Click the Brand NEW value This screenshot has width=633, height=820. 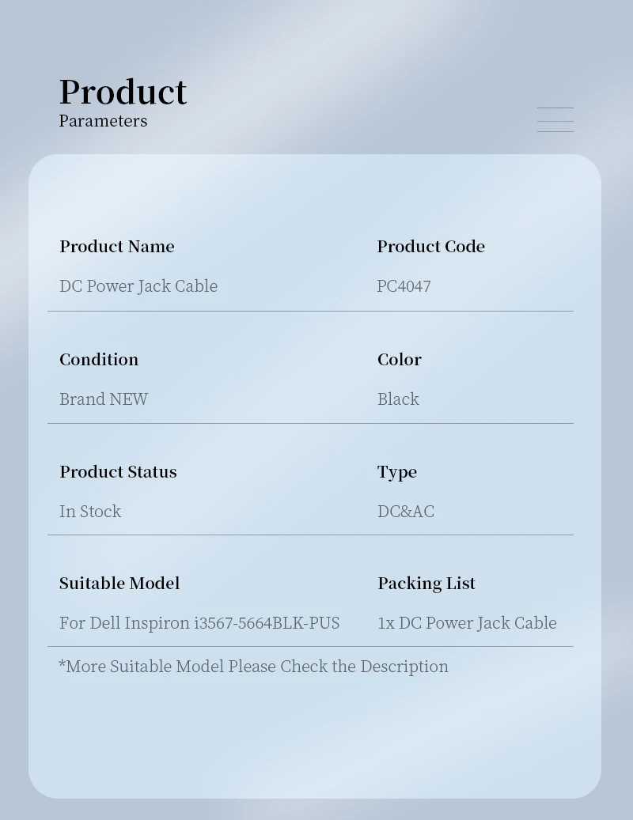[104, 399]
